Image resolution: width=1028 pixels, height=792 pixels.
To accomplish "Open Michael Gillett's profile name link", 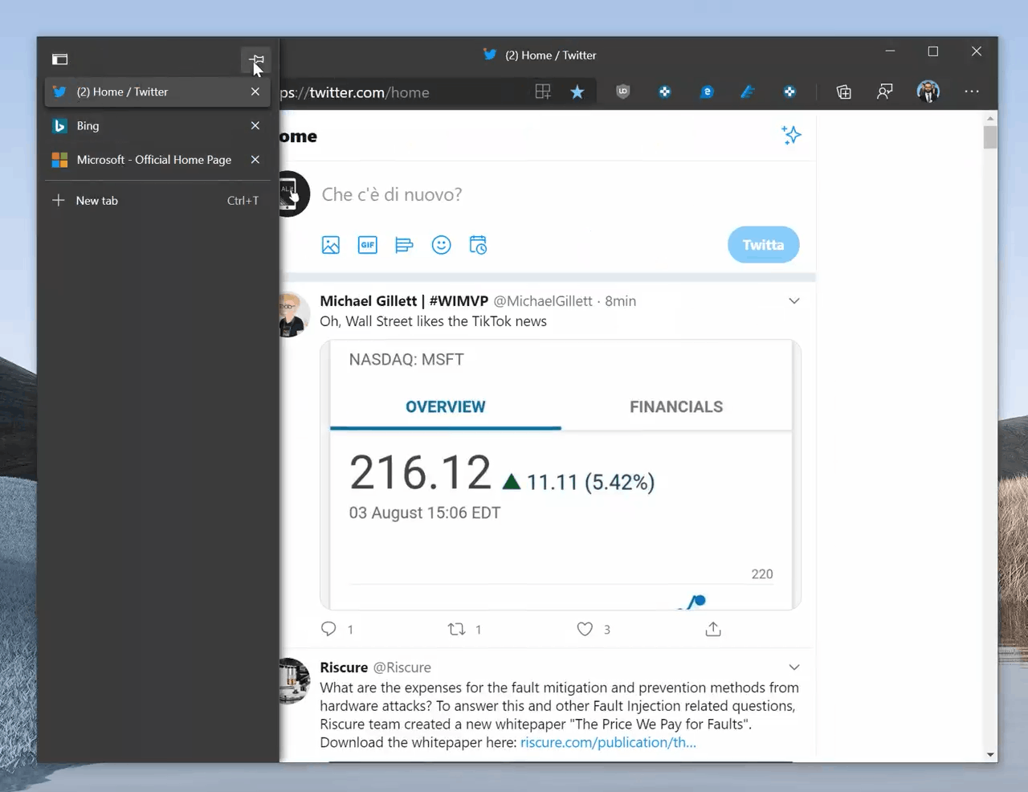I will click(404, 300).
